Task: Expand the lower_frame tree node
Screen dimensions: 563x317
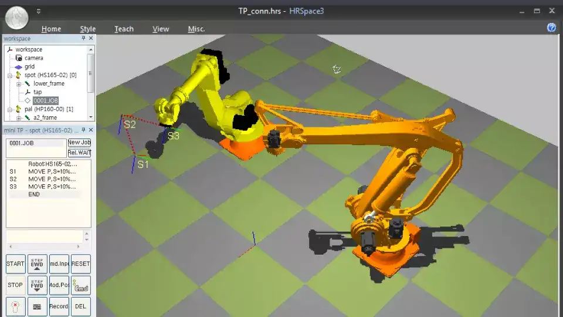Action: click(19, 84)
